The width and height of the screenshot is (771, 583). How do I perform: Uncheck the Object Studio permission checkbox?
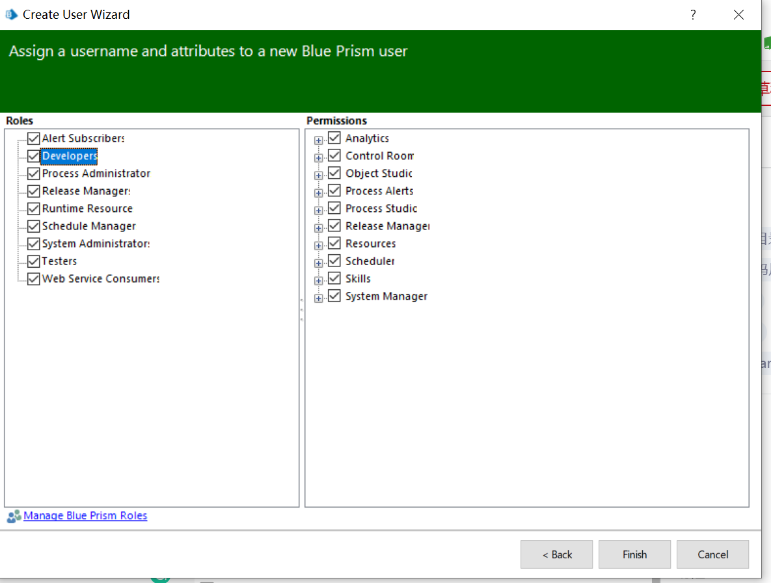click(x=334, y=173)
